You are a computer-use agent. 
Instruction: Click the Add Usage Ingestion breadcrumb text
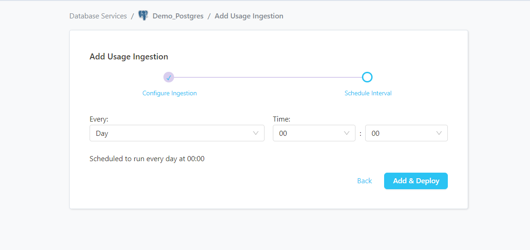click(249, 16)
